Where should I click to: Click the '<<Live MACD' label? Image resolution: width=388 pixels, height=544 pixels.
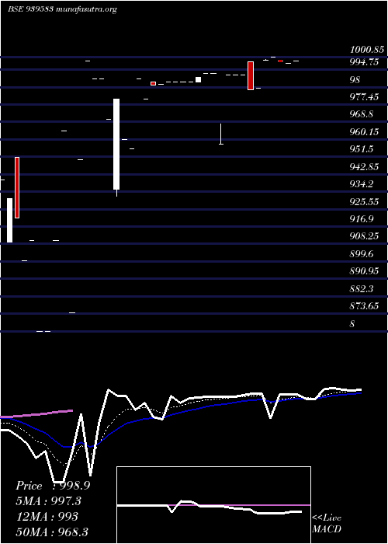[327, 524]
